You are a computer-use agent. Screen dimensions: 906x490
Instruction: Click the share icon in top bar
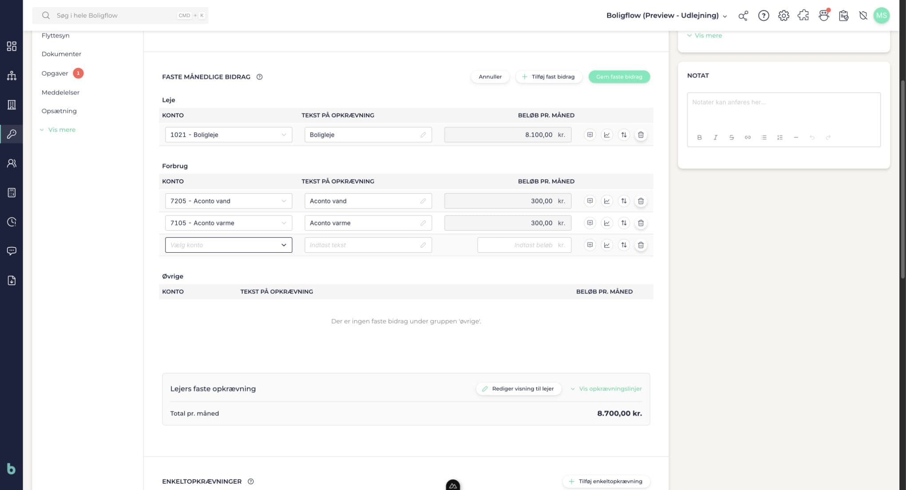pos(743,16)
